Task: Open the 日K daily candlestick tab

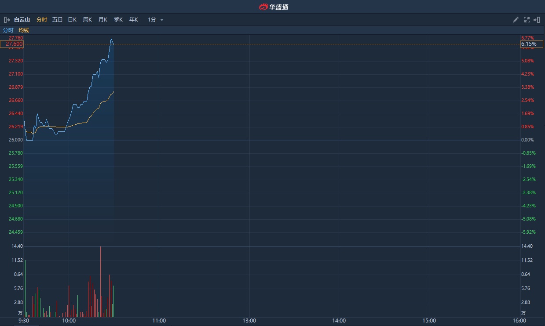Action: click(x=72, y=20)
